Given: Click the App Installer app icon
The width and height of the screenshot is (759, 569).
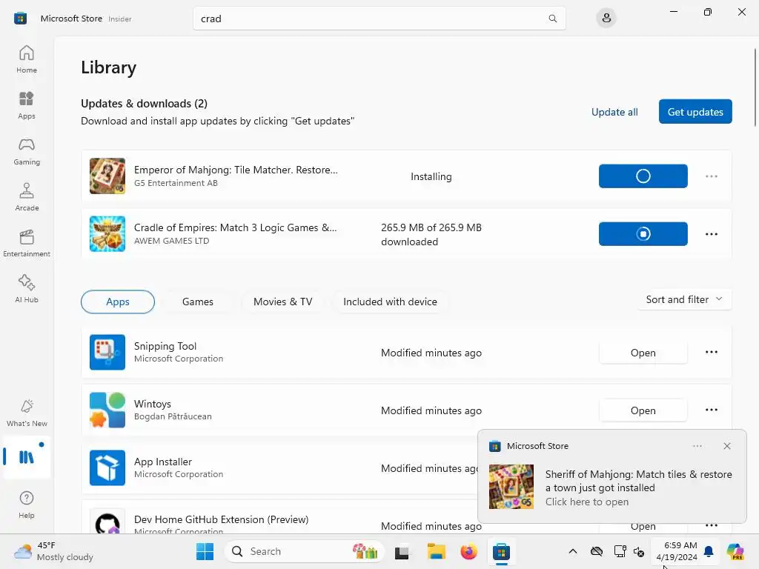Looking at the screenshot, I should pyautogui.click(x=107, y=468).
